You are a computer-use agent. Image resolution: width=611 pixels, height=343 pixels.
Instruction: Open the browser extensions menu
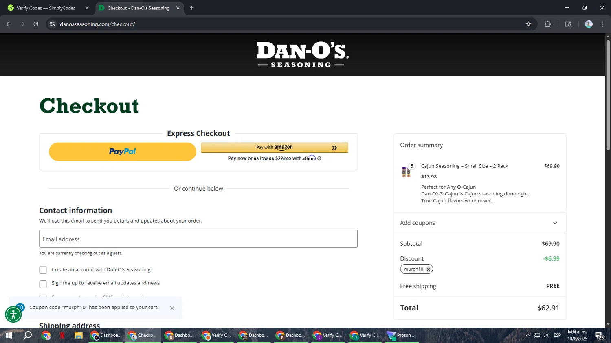[x=548, y=24]
